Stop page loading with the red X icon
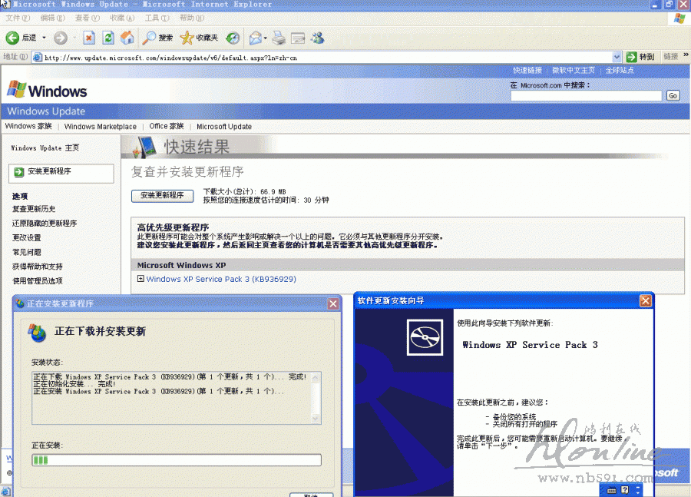This screenshot has height=497, width=691. [89, 38]
